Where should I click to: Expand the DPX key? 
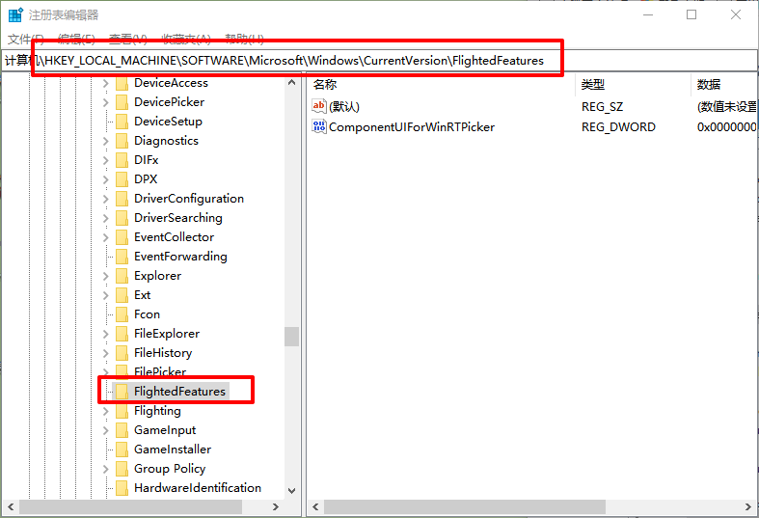(x=105, y=179)
